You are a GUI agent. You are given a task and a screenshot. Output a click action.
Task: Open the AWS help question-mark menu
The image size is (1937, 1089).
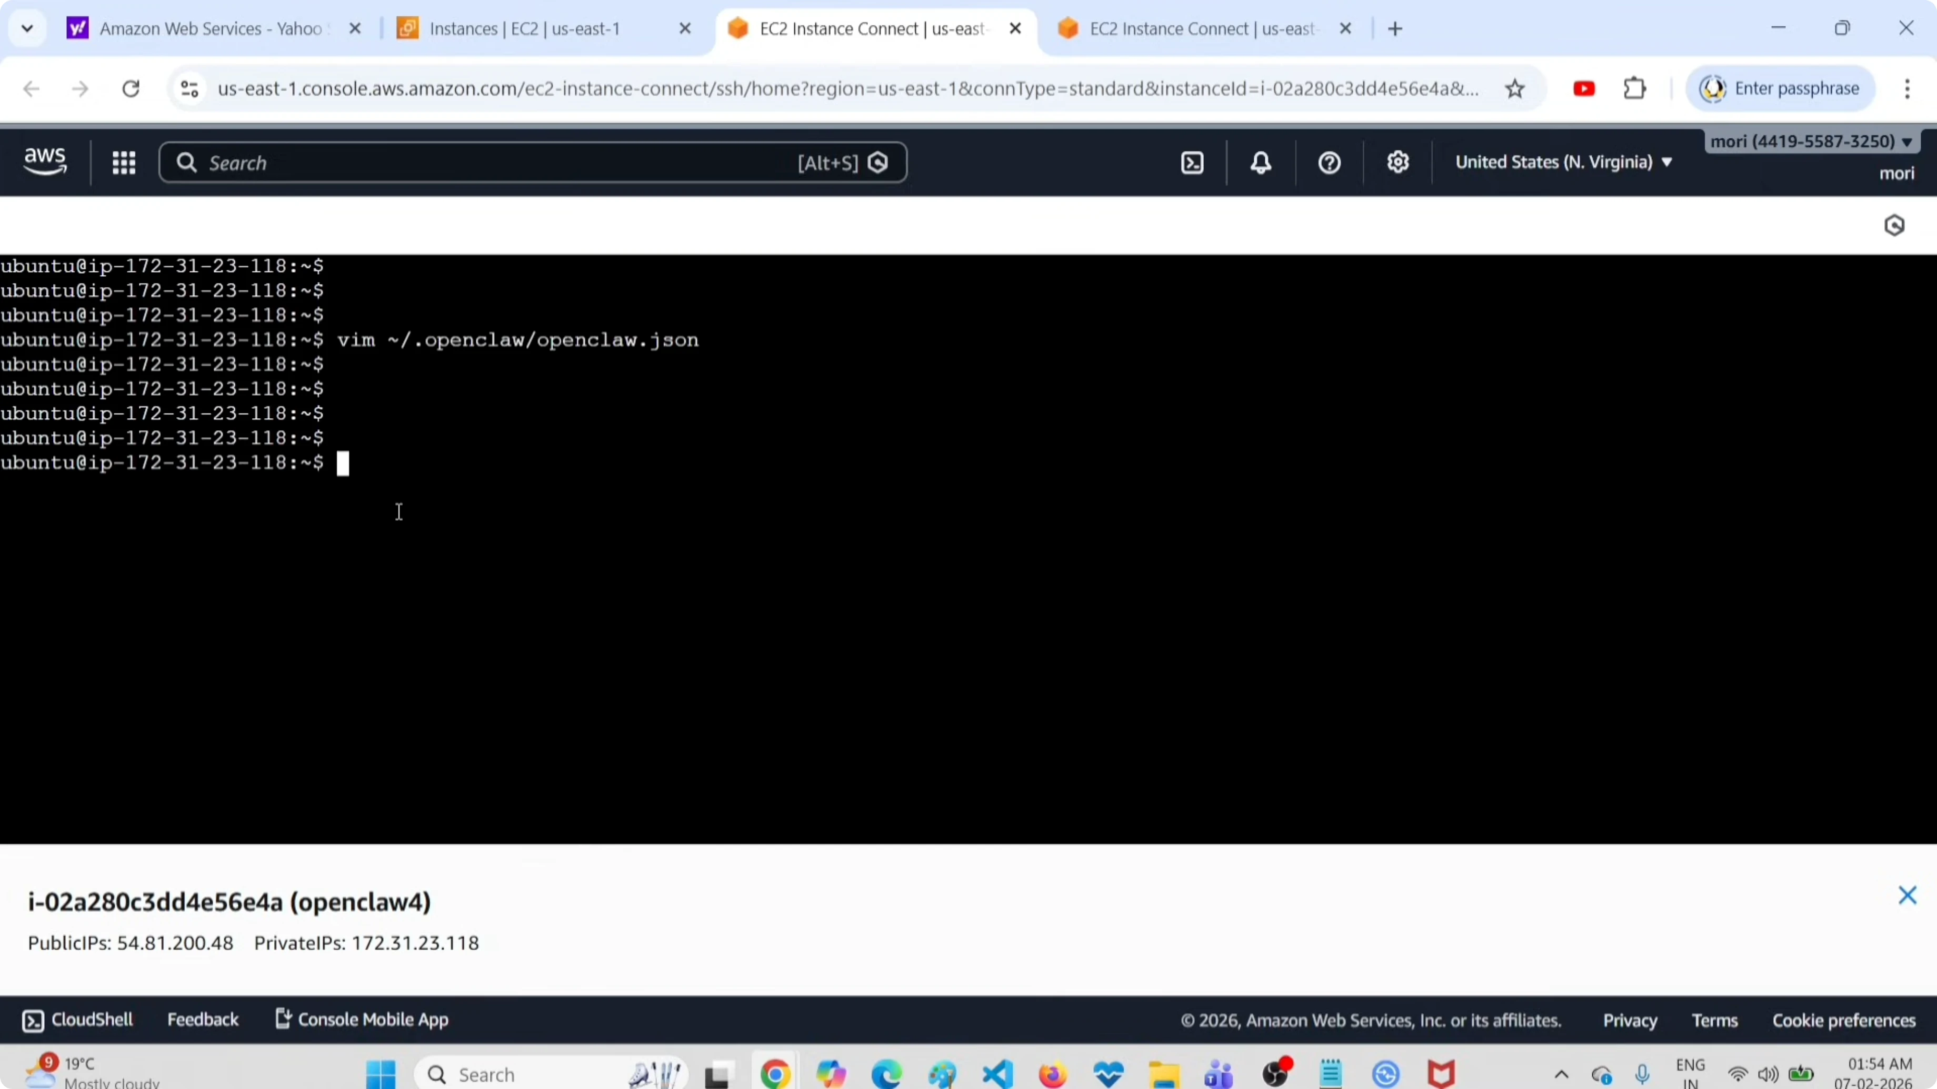(1330, 163)
